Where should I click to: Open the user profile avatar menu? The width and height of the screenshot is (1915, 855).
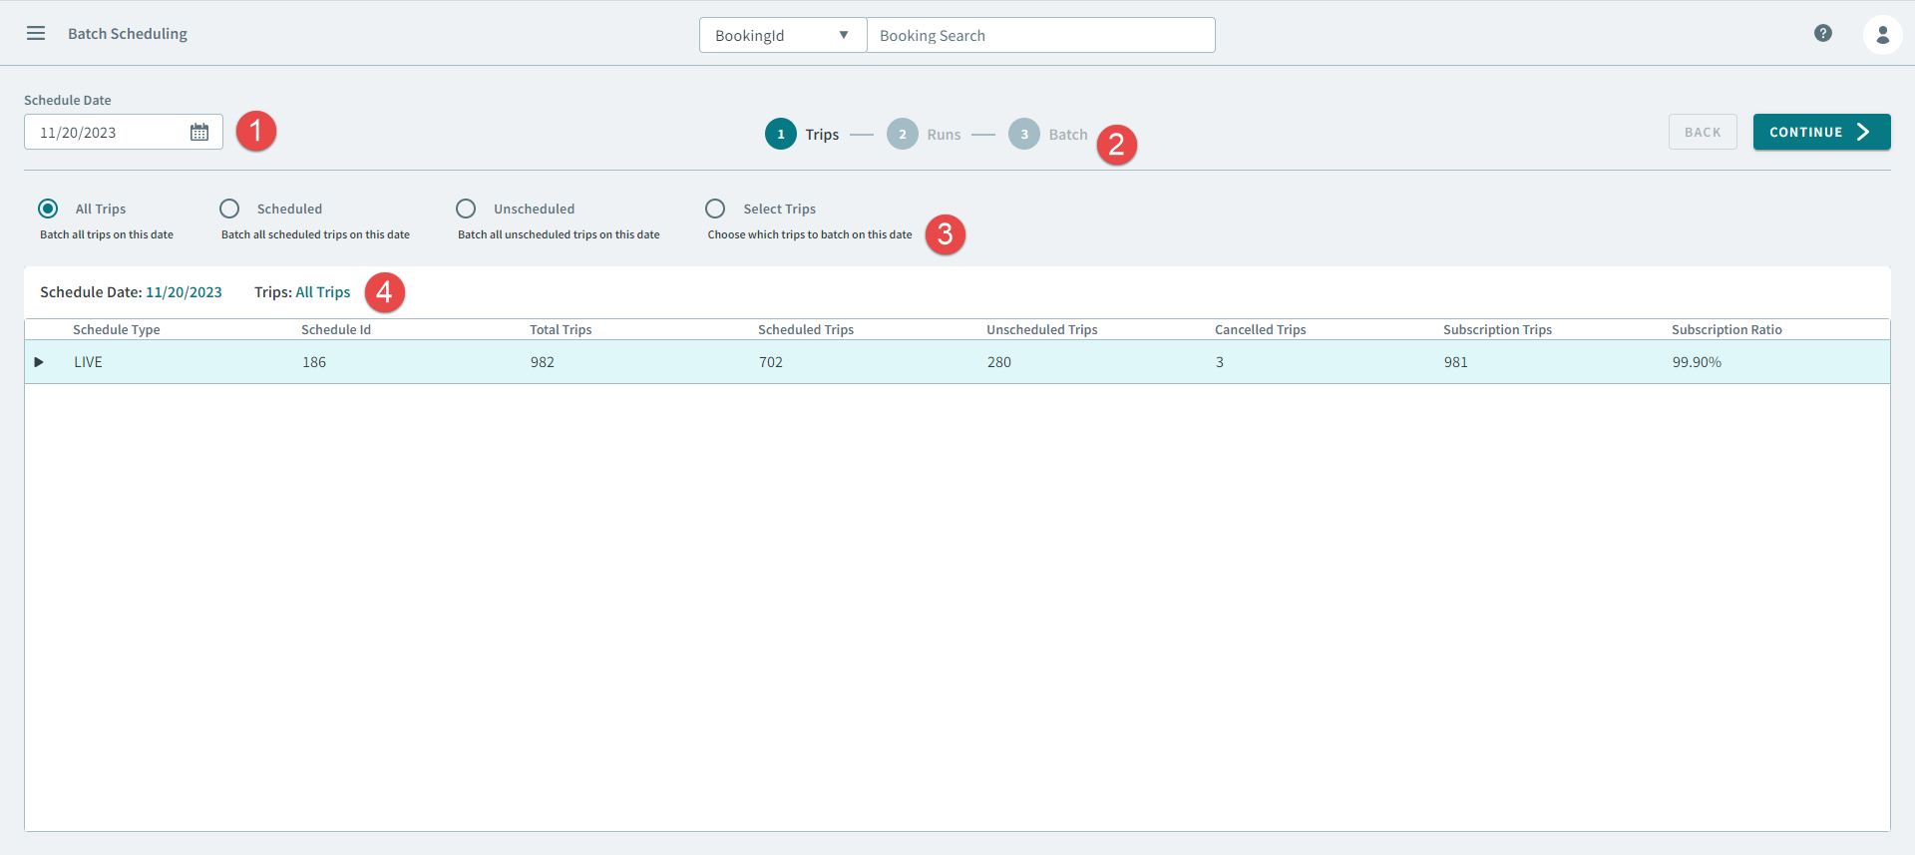point(1882,34)
